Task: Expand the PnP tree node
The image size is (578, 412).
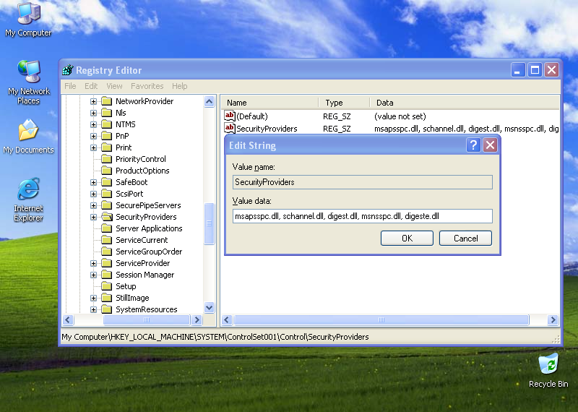Action: pyautogui.click(x=94, y=136)
